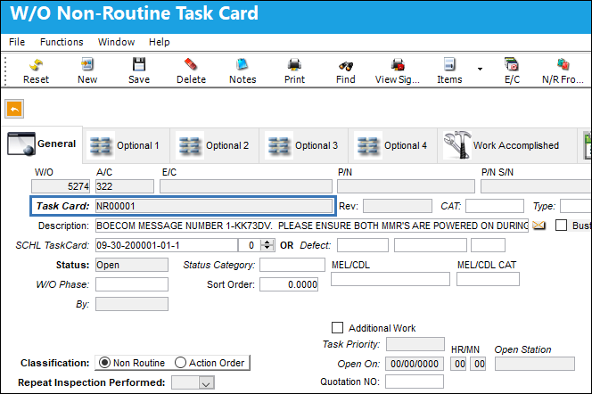Image resolution: width=592 pixels, height=394 pixels.
Task: Click the E/C input field
Action: click(x=246, y=186)
